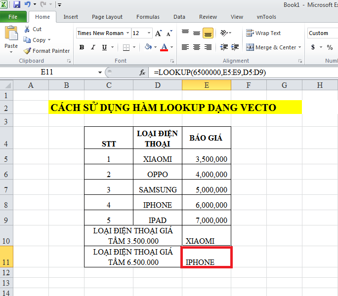Open the Paste options arrow

pyautogui.click(x=11, y=52)
